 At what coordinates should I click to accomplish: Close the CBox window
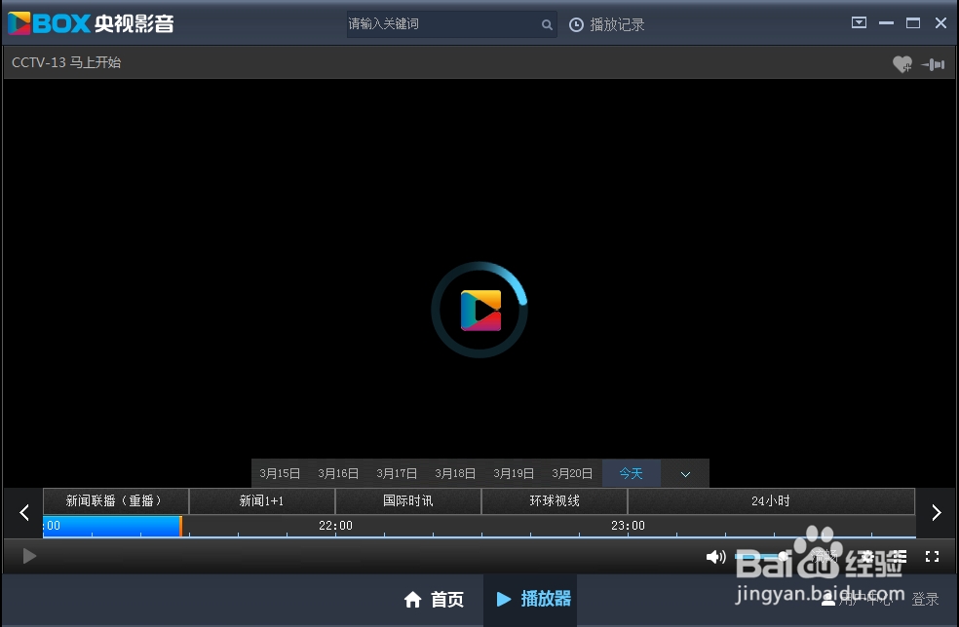pyautogui.click(x=941, y=23)
